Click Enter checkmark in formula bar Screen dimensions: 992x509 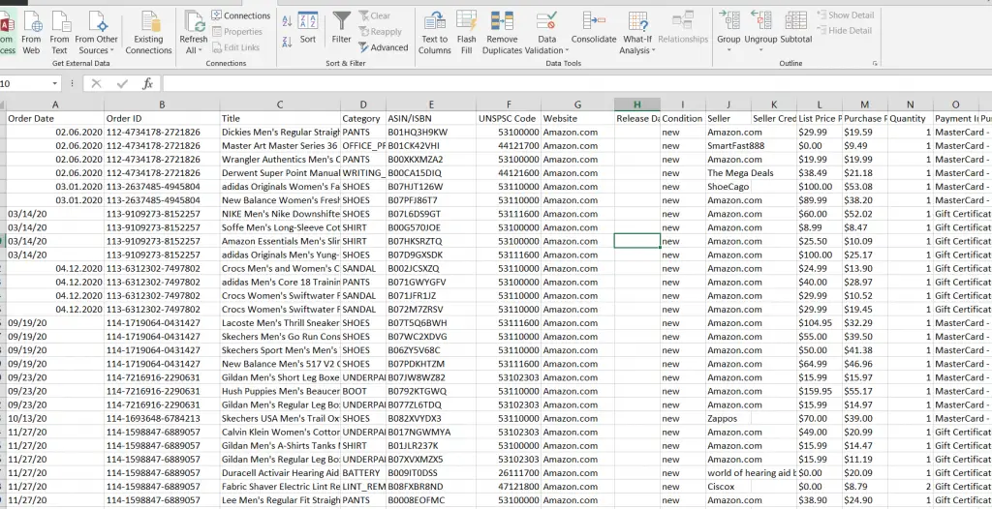coord(122,83)
